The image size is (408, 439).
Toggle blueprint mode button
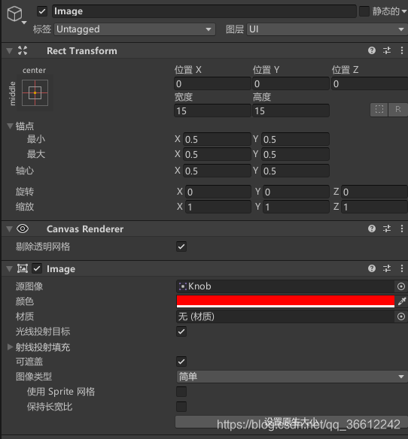click(379, 110)
